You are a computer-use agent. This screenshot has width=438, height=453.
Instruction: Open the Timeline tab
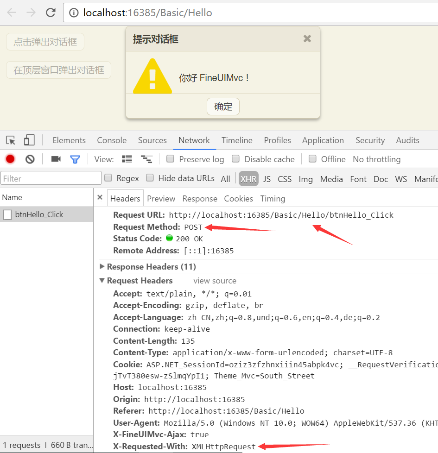point(237,140)
